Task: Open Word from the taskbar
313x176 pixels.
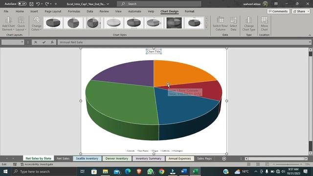Action: pos(184,172)
